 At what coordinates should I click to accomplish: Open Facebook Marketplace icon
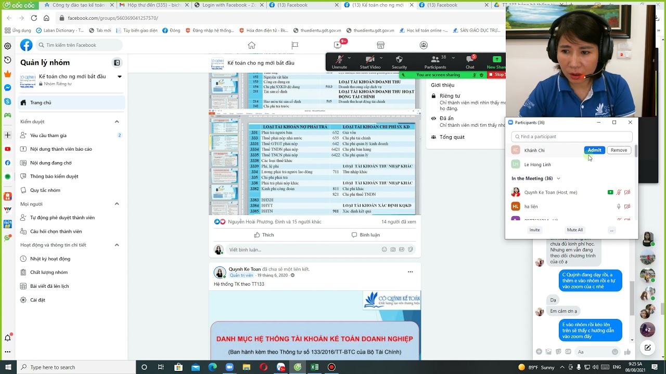[x=380, y=45]
